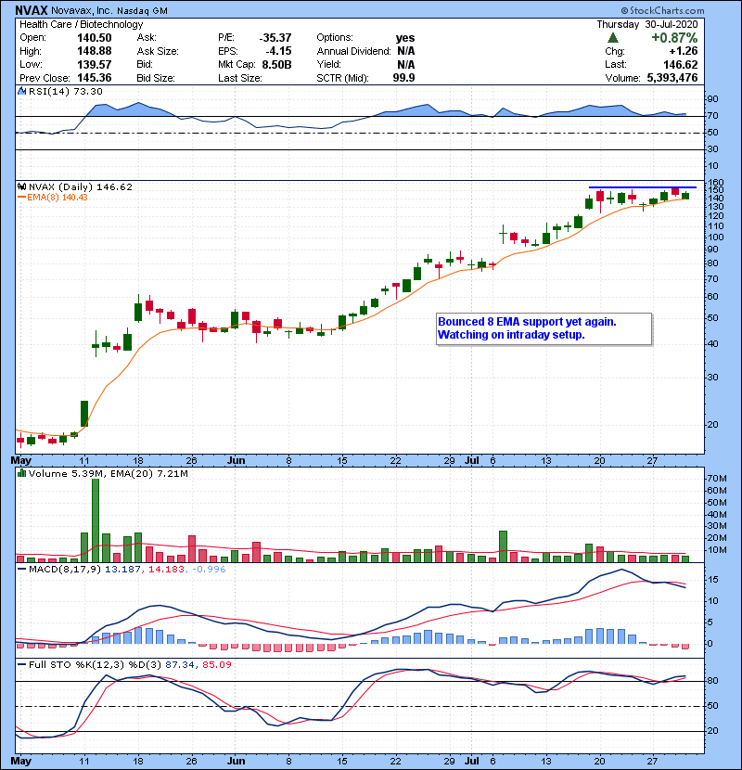
Task: Click the Nasdaq GM exchange label
Action: click(143, 11)
